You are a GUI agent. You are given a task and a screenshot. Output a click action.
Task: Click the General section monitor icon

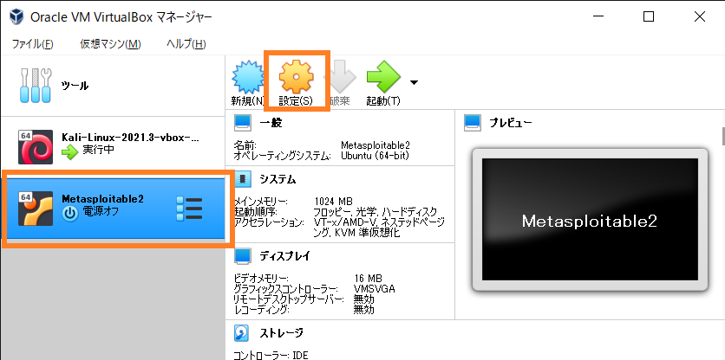[243, 122]
